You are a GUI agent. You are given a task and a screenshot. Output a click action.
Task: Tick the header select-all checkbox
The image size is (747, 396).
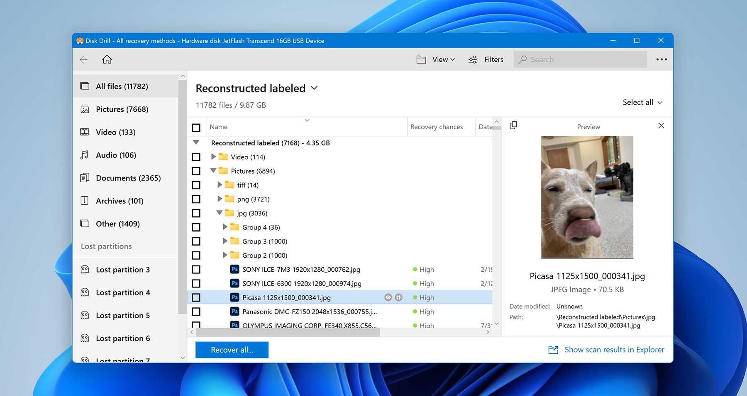[196, 128]
